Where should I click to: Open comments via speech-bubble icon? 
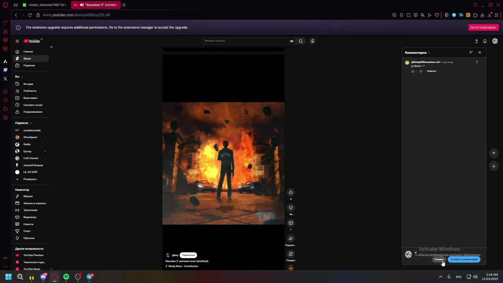[x=291, y=223]
